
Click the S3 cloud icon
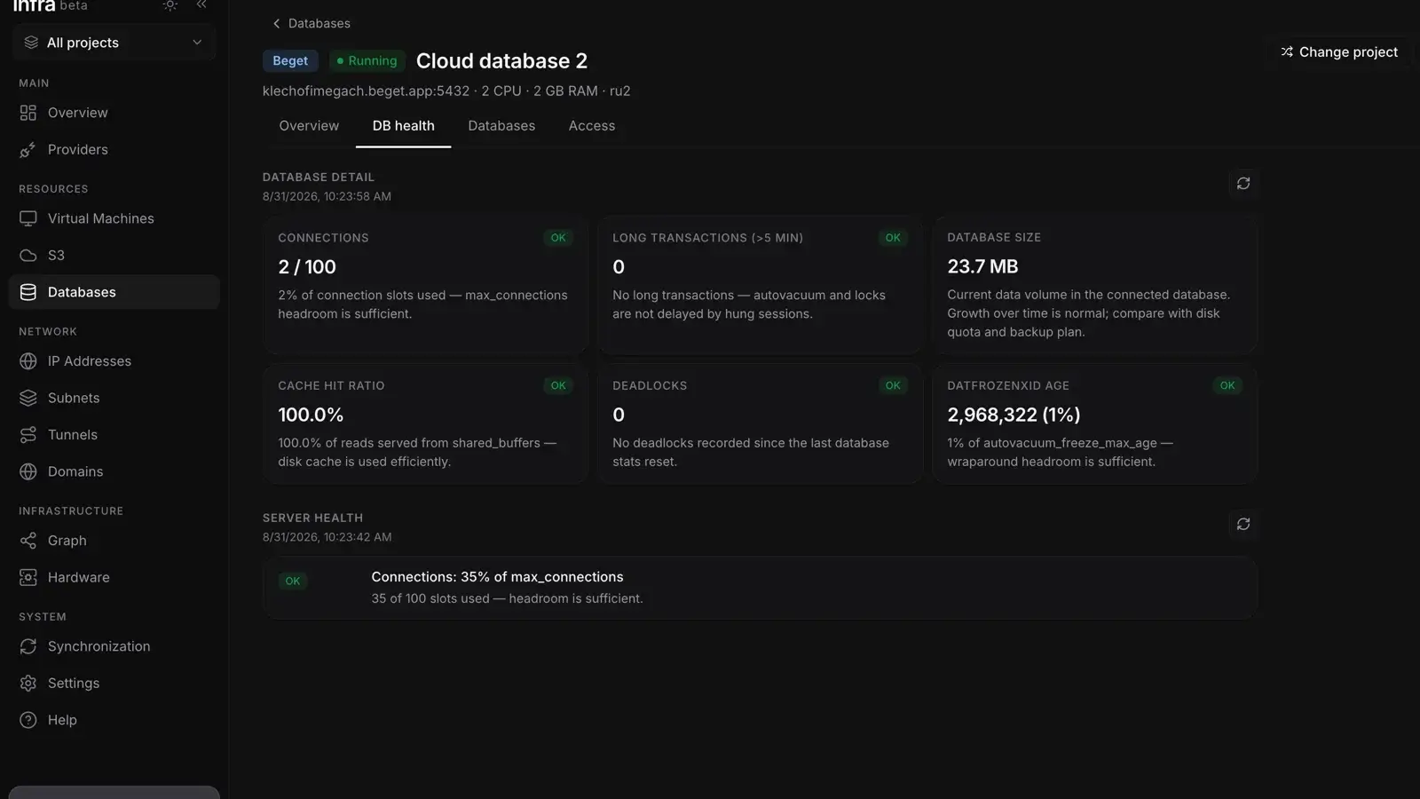28,256
